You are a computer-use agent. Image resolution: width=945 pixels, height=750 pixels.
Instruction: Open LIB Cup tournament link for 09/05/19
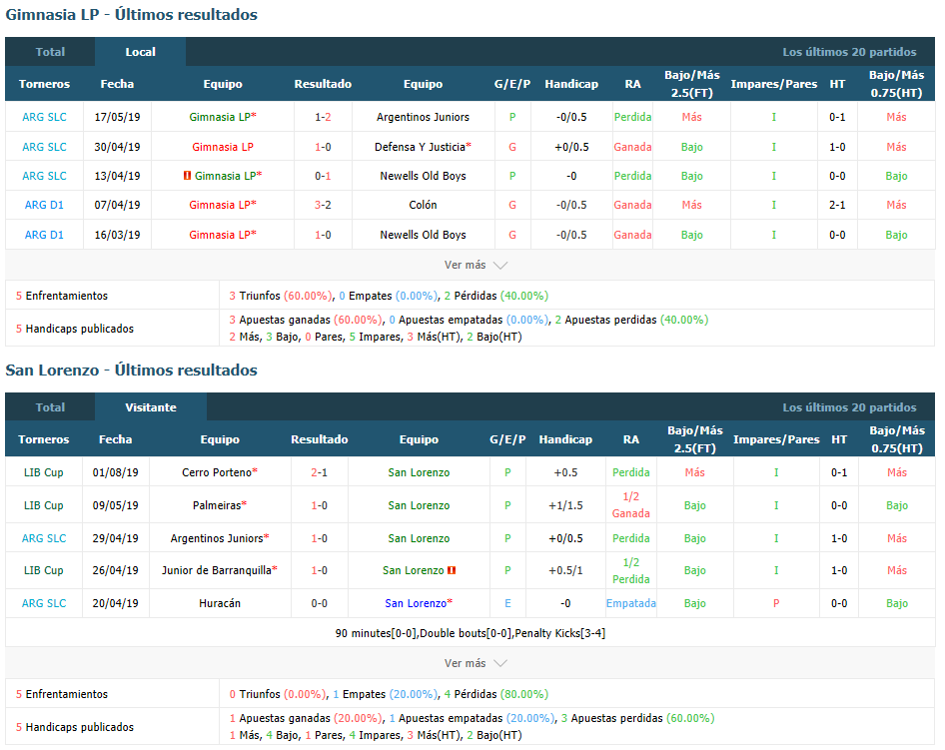point(43,505)
